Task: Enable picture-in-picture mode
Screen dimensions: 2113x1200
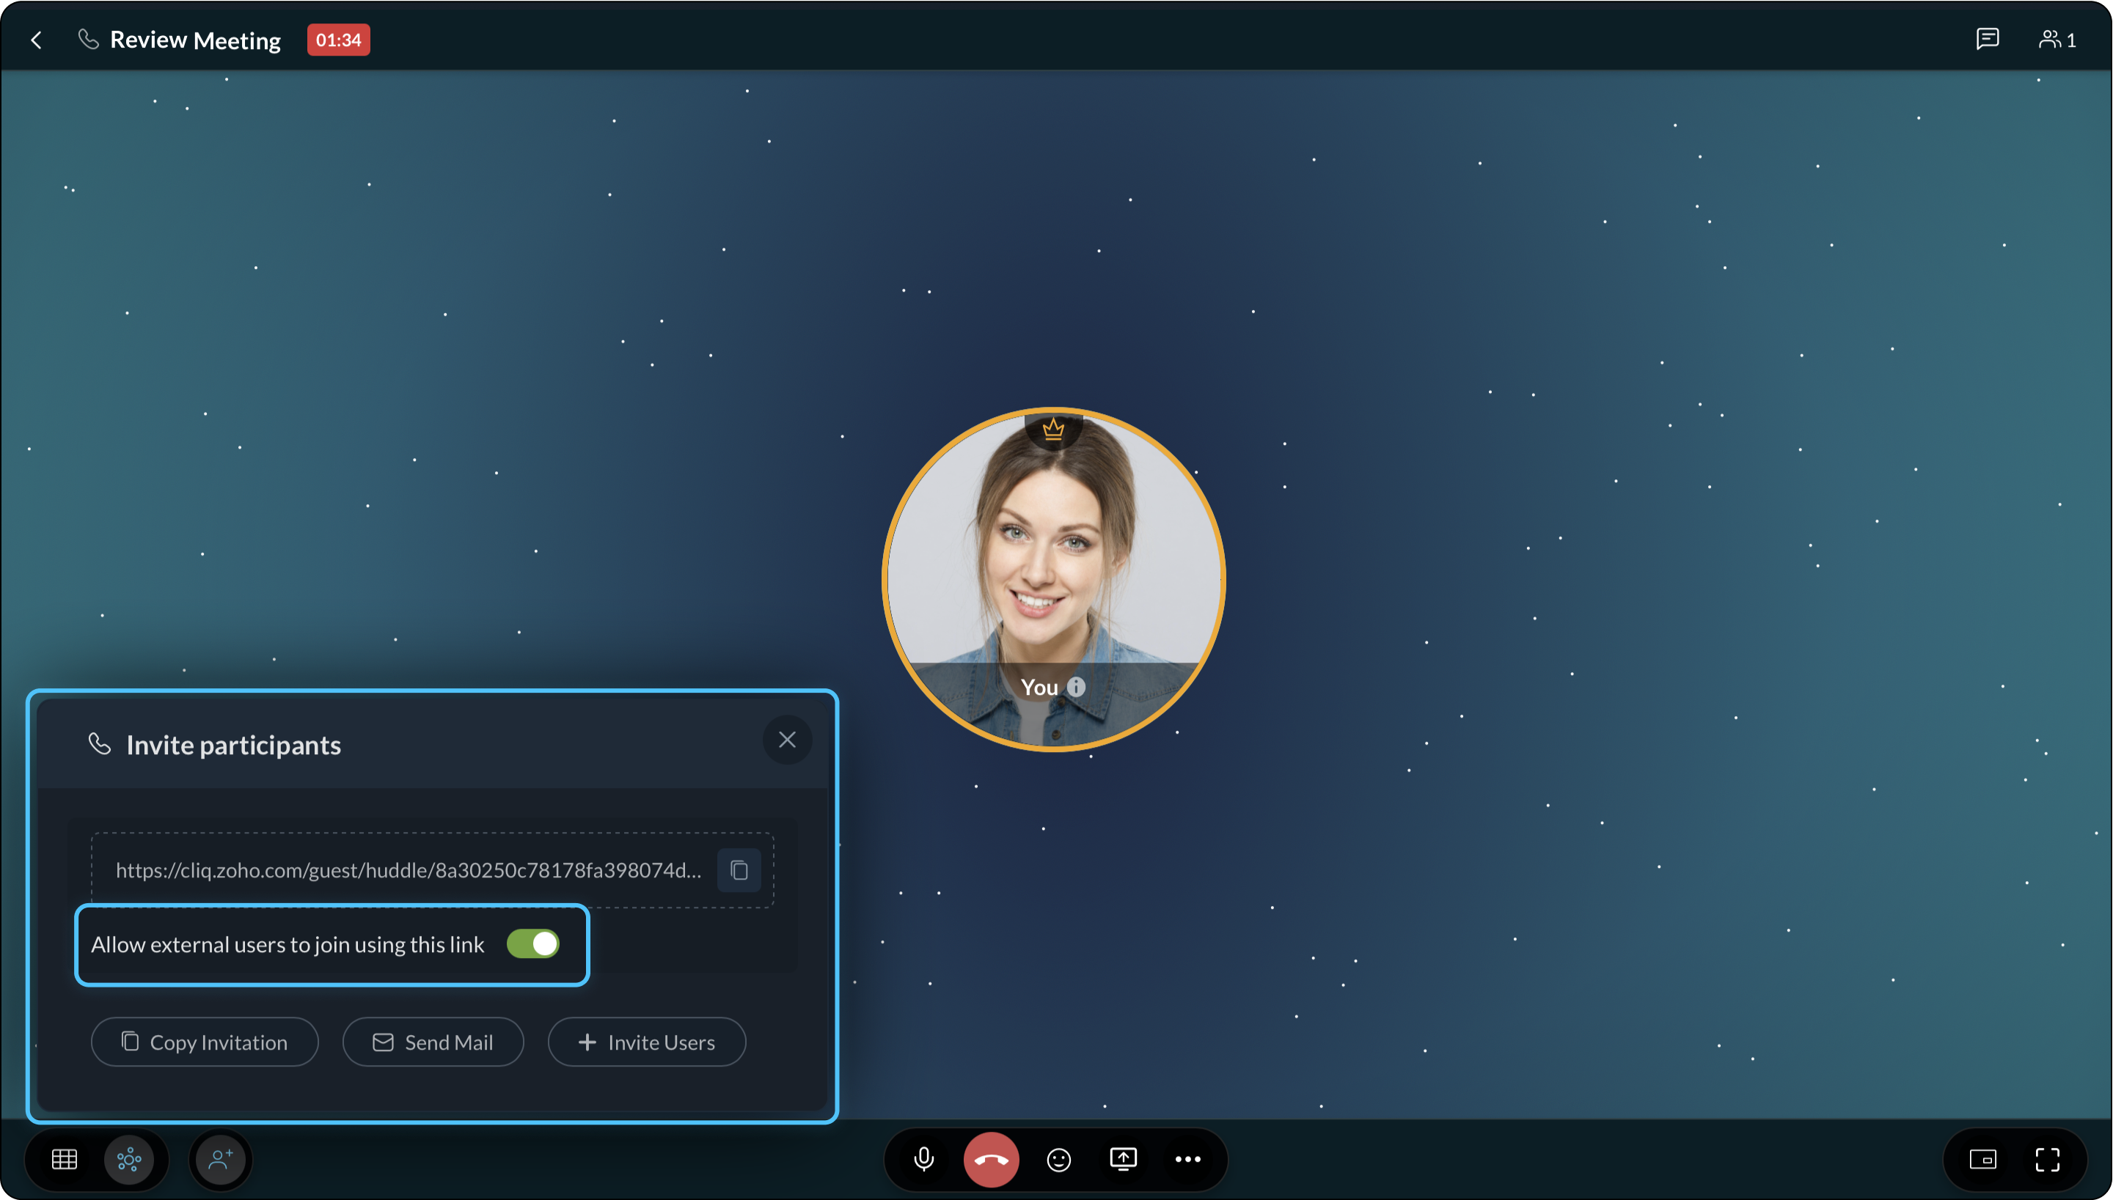Action: (1982, 1160)
